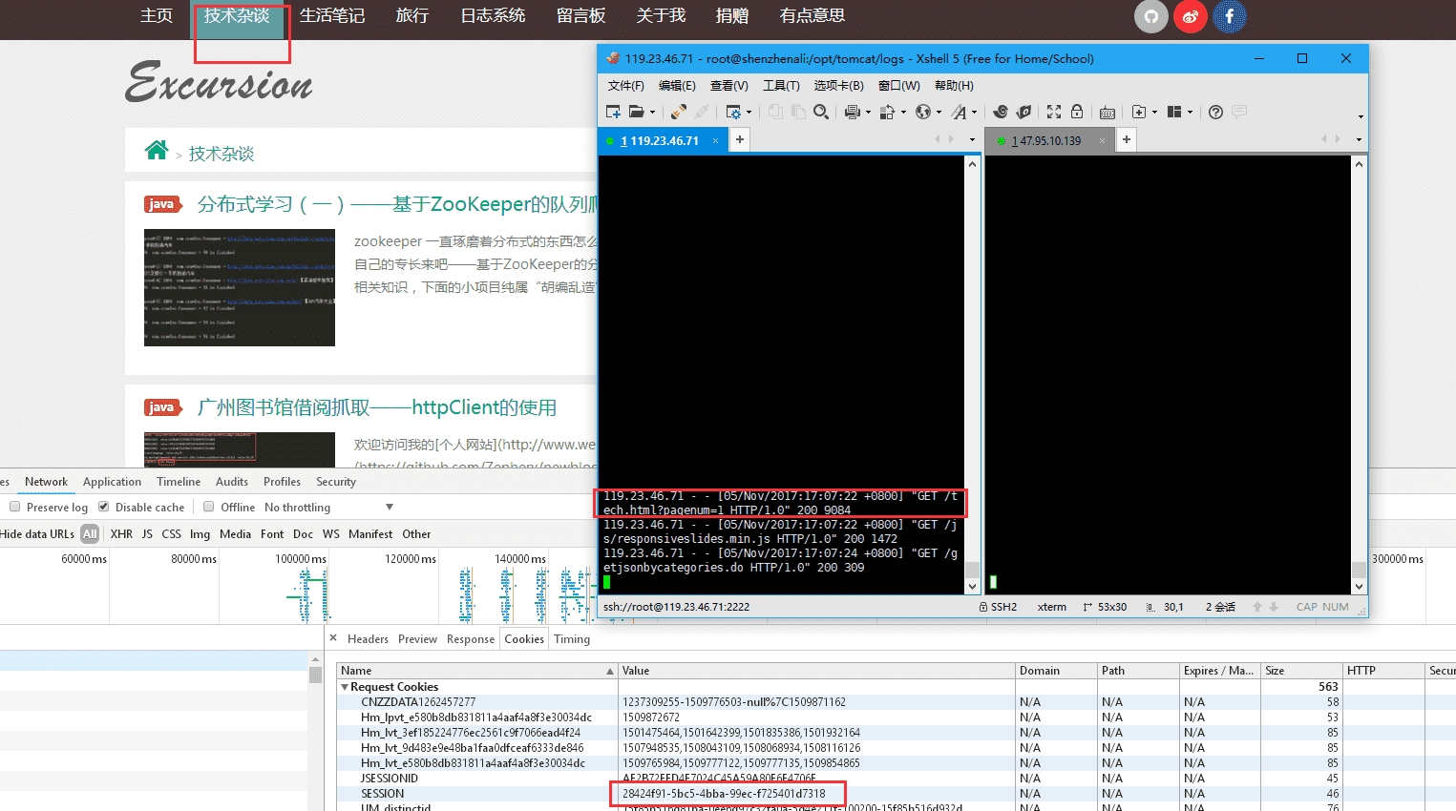This screenshot has height=811, width=1456.
Task: Open the 工具(T) menu in Xshell
Action: (780, 86)
